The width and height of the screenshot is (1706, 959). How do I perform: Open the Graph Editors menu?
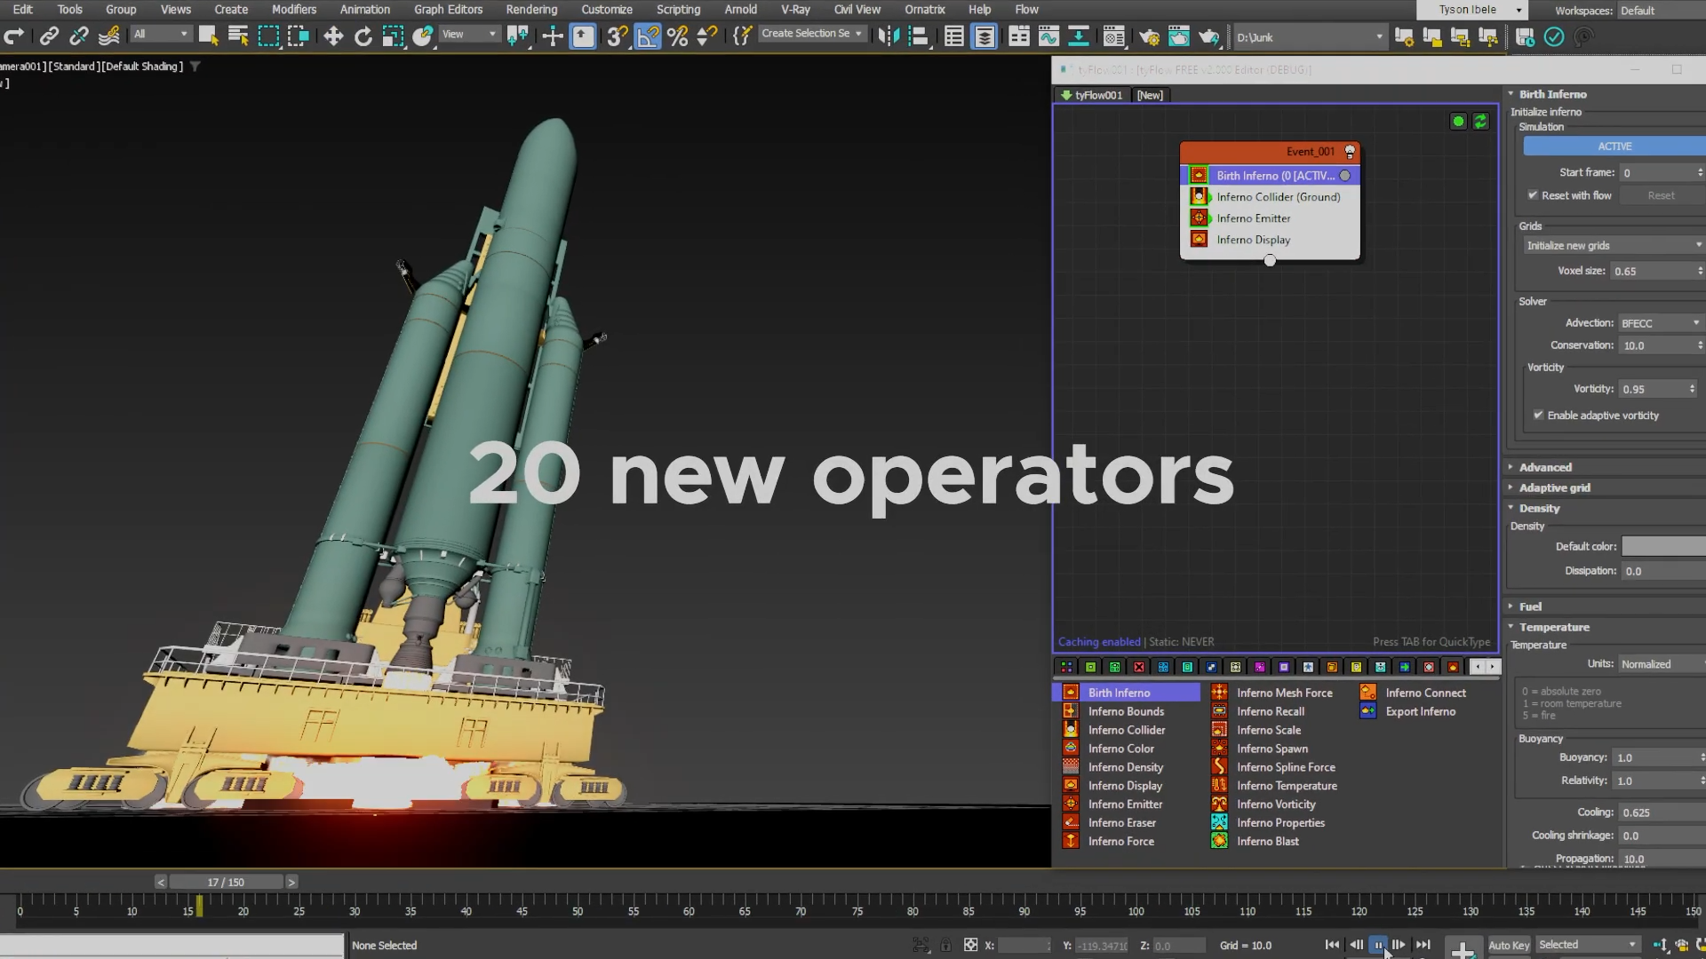coord(448,10)
